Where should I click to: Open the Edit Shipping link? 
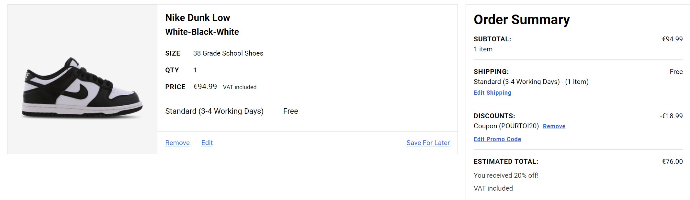[492, 93]
